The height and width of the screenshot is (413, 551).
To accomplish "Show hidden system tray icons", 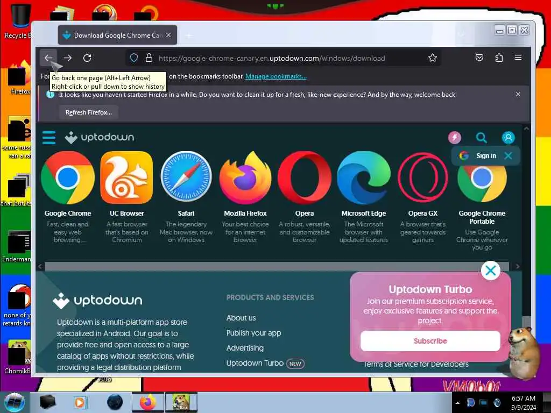I will click(x=457, y=403).
